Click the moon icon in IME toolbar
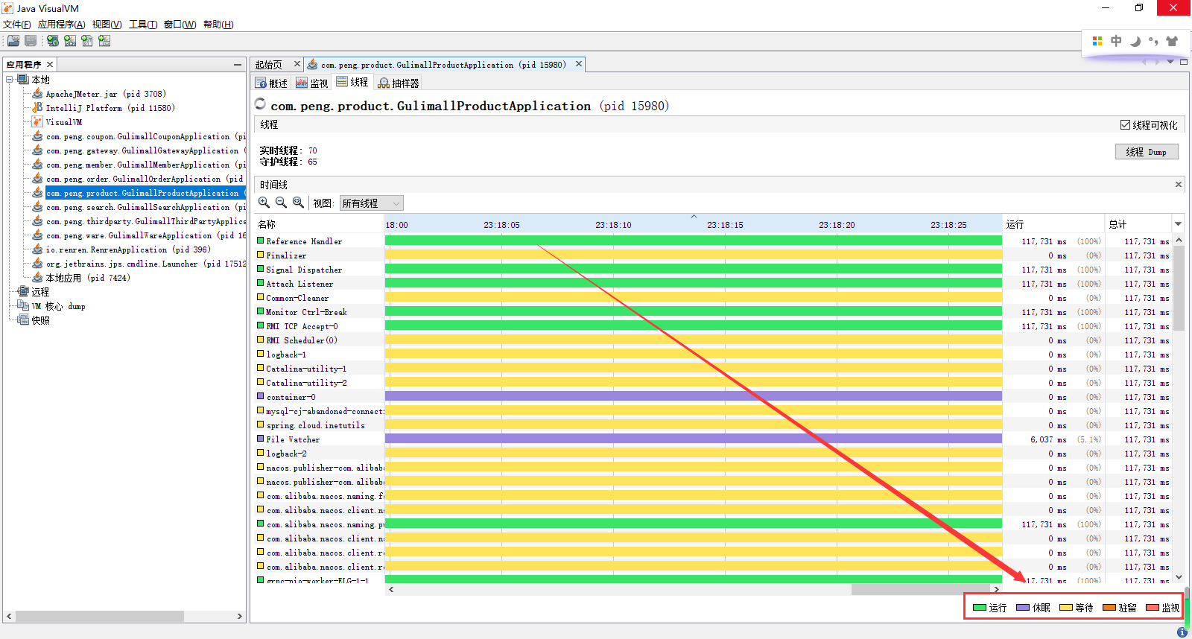1192x639 pixels. (1135, 41)
